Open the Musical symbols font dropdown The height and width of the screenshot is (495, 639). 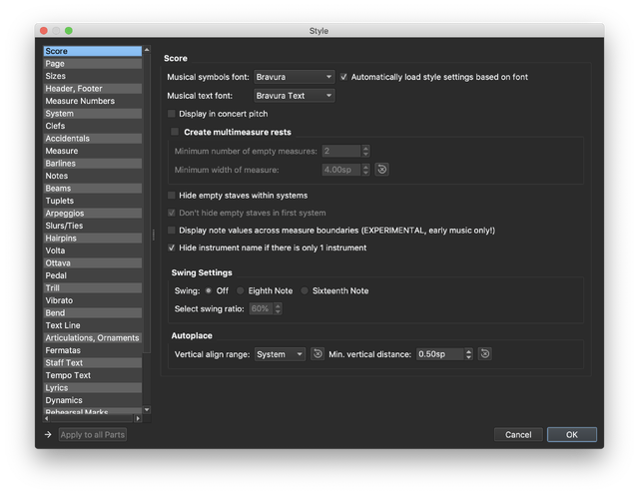[294, 77]
